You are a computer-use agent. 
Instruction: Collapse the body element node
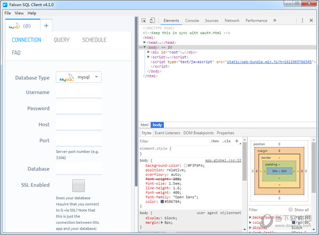pyautogui.click(x=145, y=47)
